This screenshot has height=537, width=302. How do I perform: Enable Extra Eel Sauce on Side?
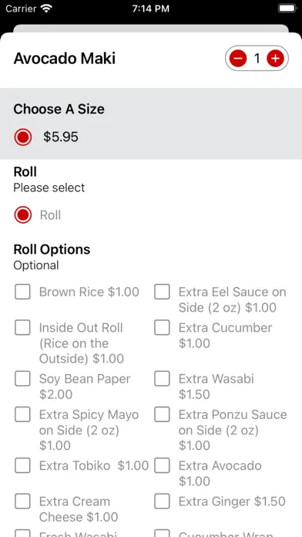[x=162, y=292]
